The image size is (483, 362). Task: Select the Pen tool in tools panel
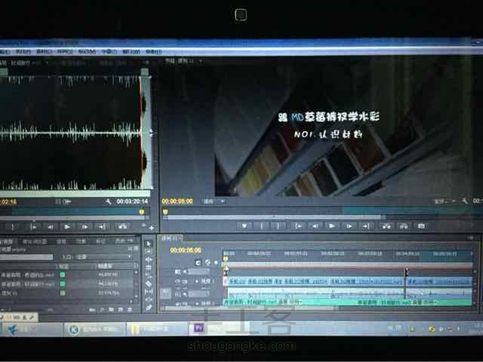(149, 307)
